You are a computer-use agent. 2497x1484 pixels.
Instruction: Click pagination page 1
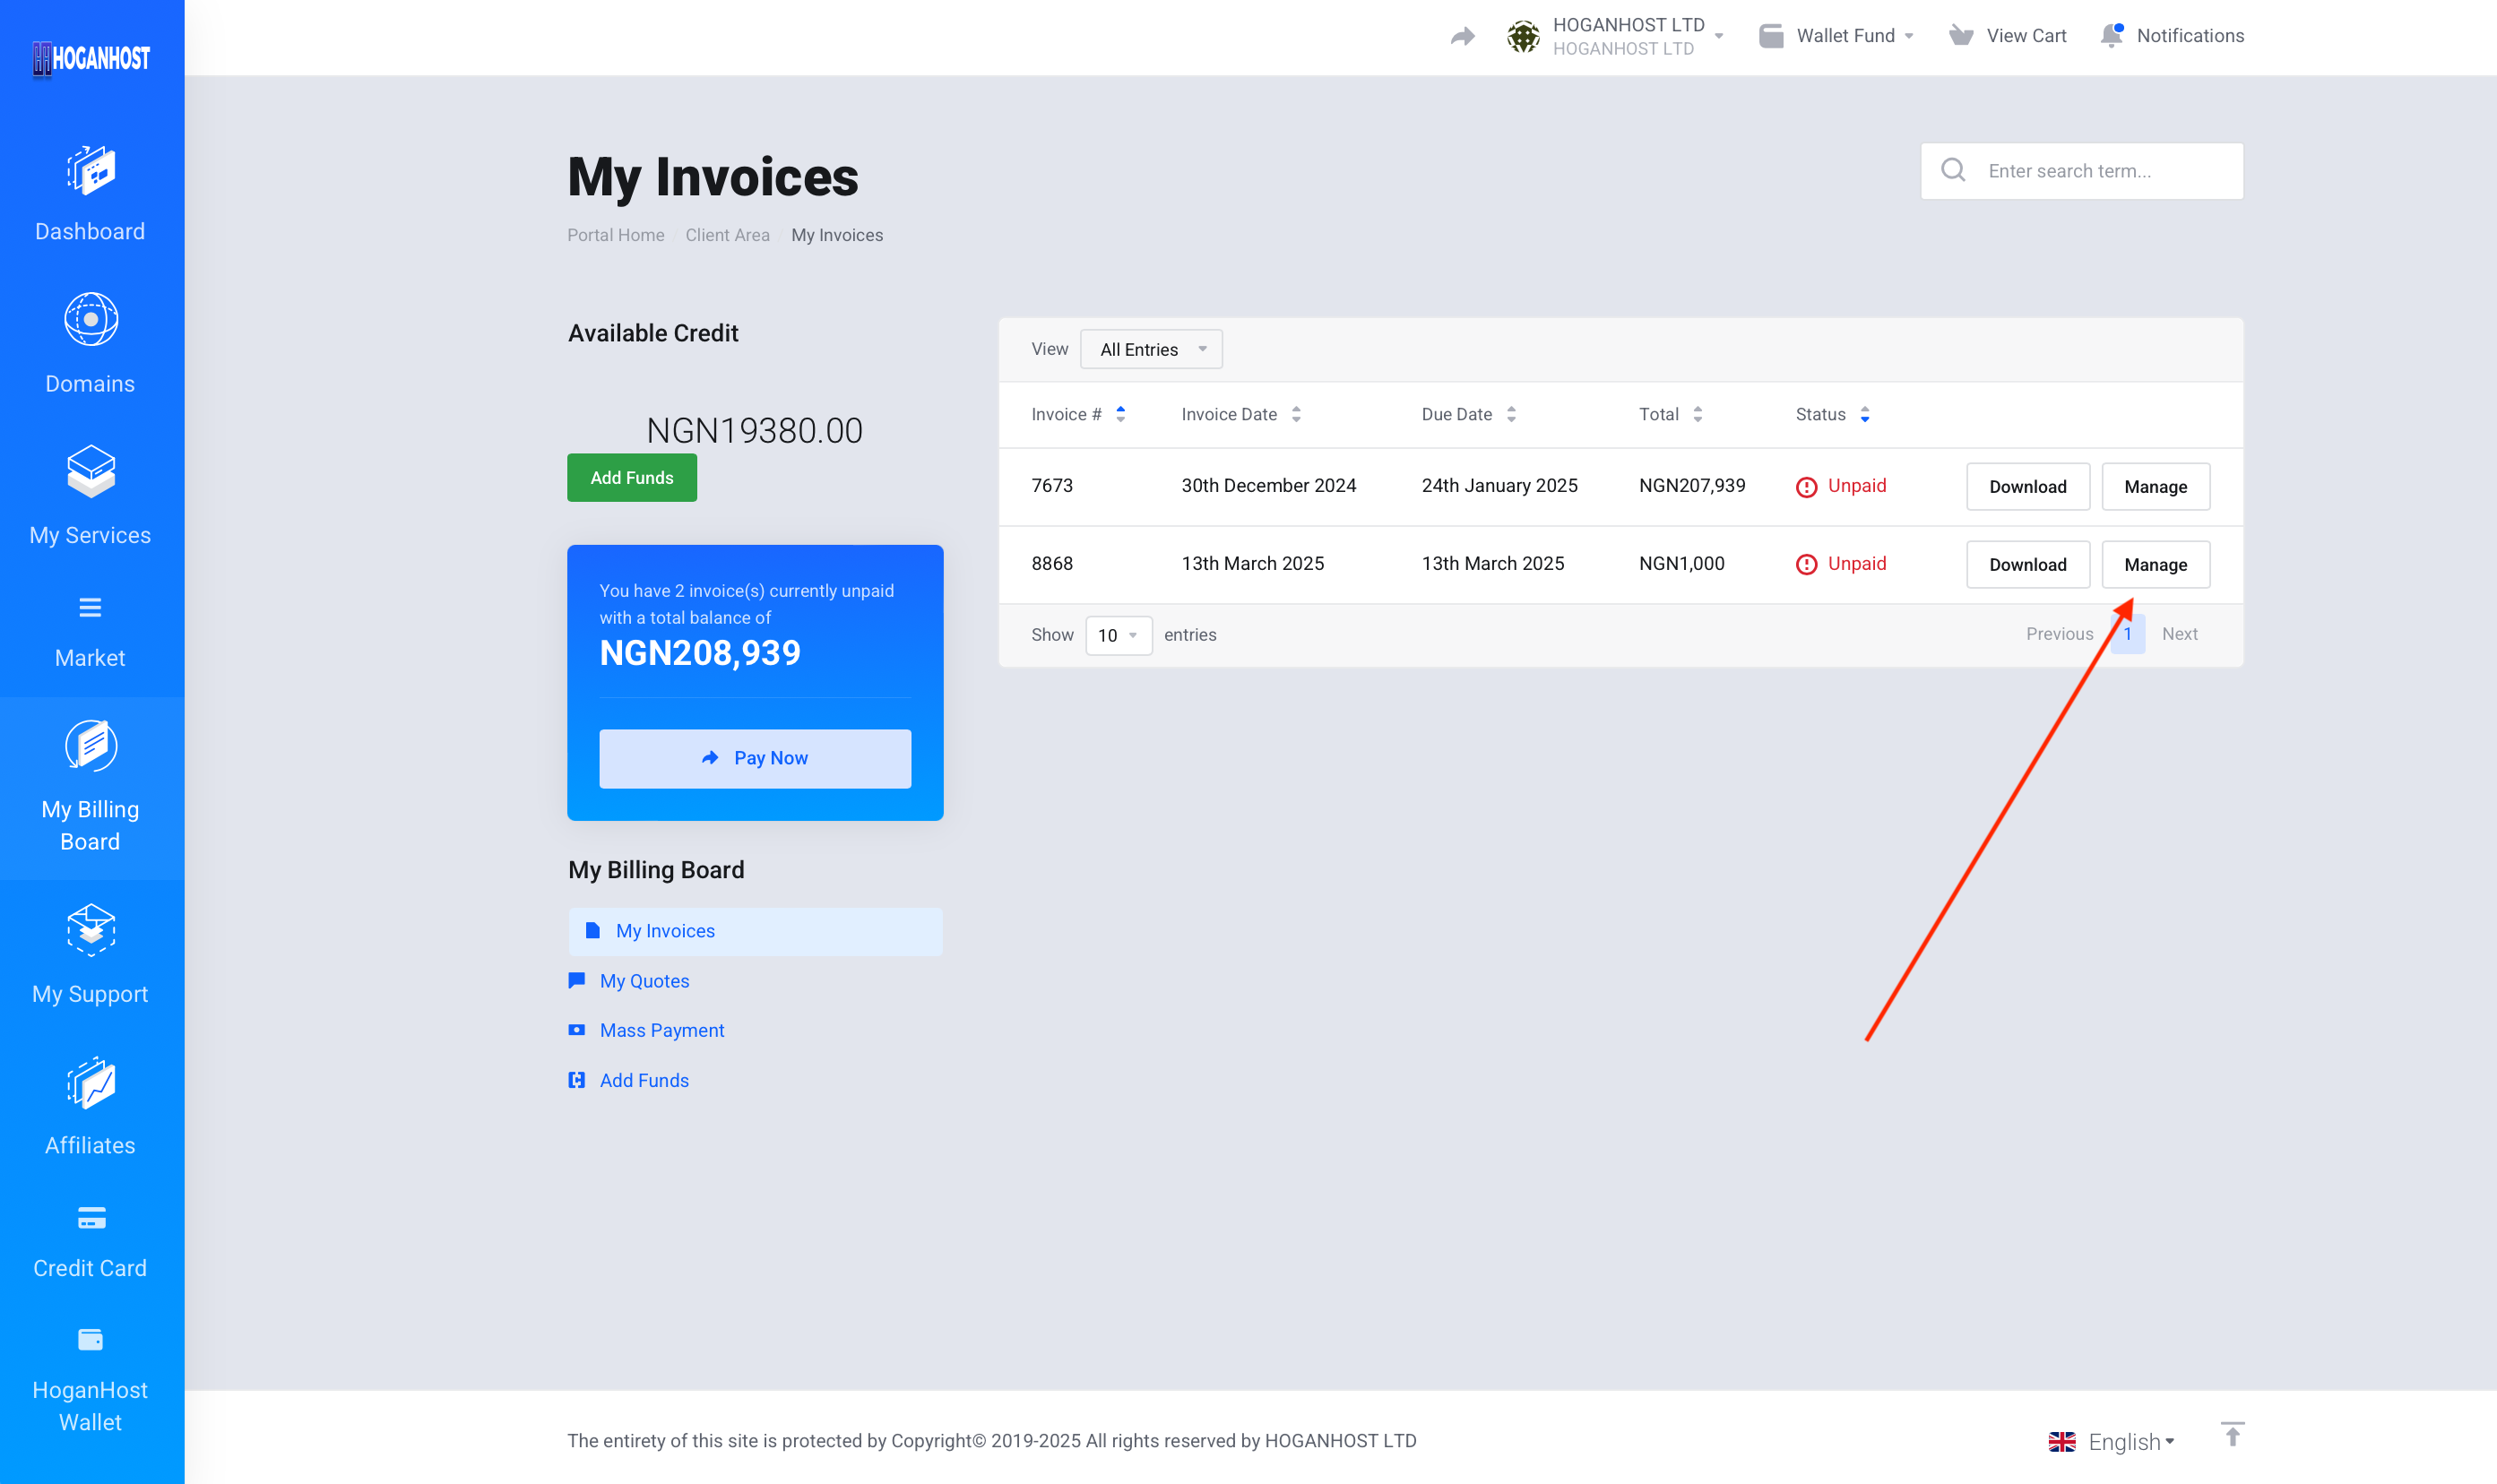pos(2128,634)
